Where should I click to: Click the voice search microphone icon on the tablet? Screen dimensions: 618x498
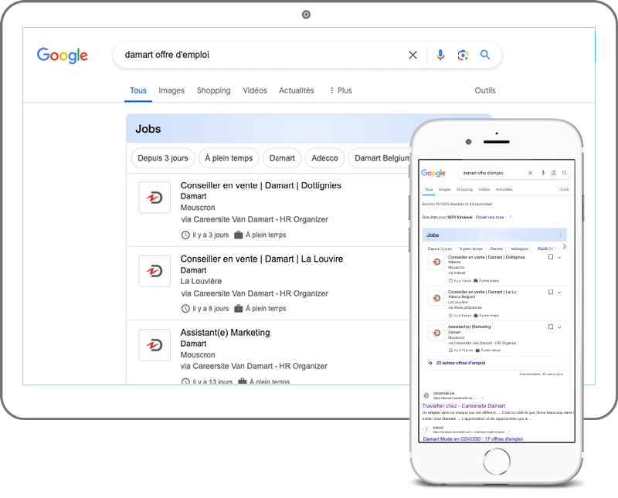440,55
